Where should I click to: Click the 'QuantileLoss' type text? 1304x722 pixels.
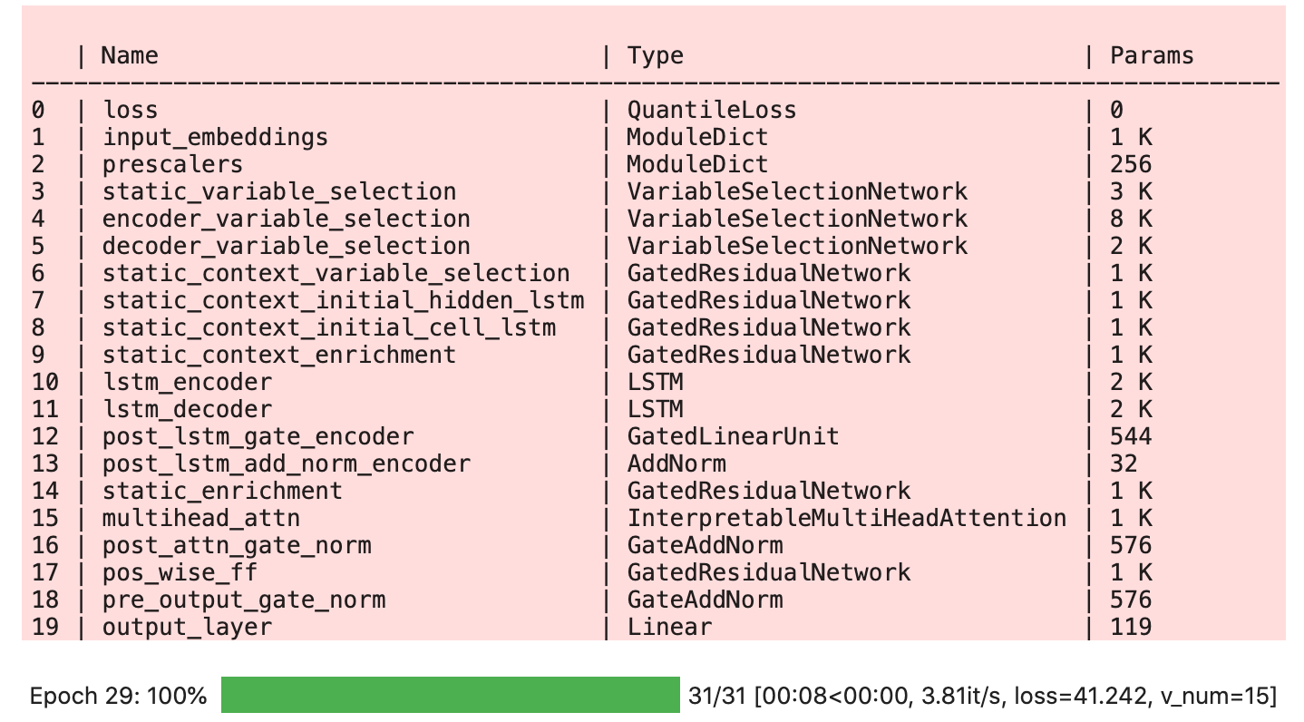(x=711, y=110)
